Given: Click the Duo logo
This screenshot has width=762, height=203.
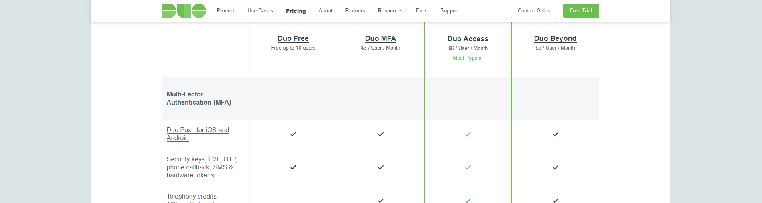Looking at the screenshot, I should pos(184,11).
